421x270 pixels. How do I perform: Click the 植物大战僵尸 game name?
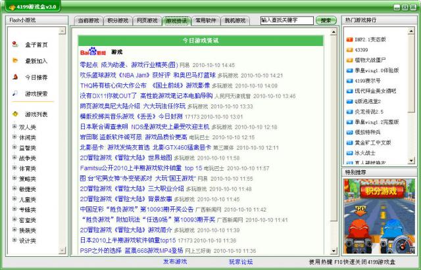coord(370,60)
